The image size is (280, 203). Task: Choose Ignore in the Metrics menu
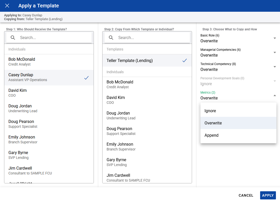pos(238,111)
